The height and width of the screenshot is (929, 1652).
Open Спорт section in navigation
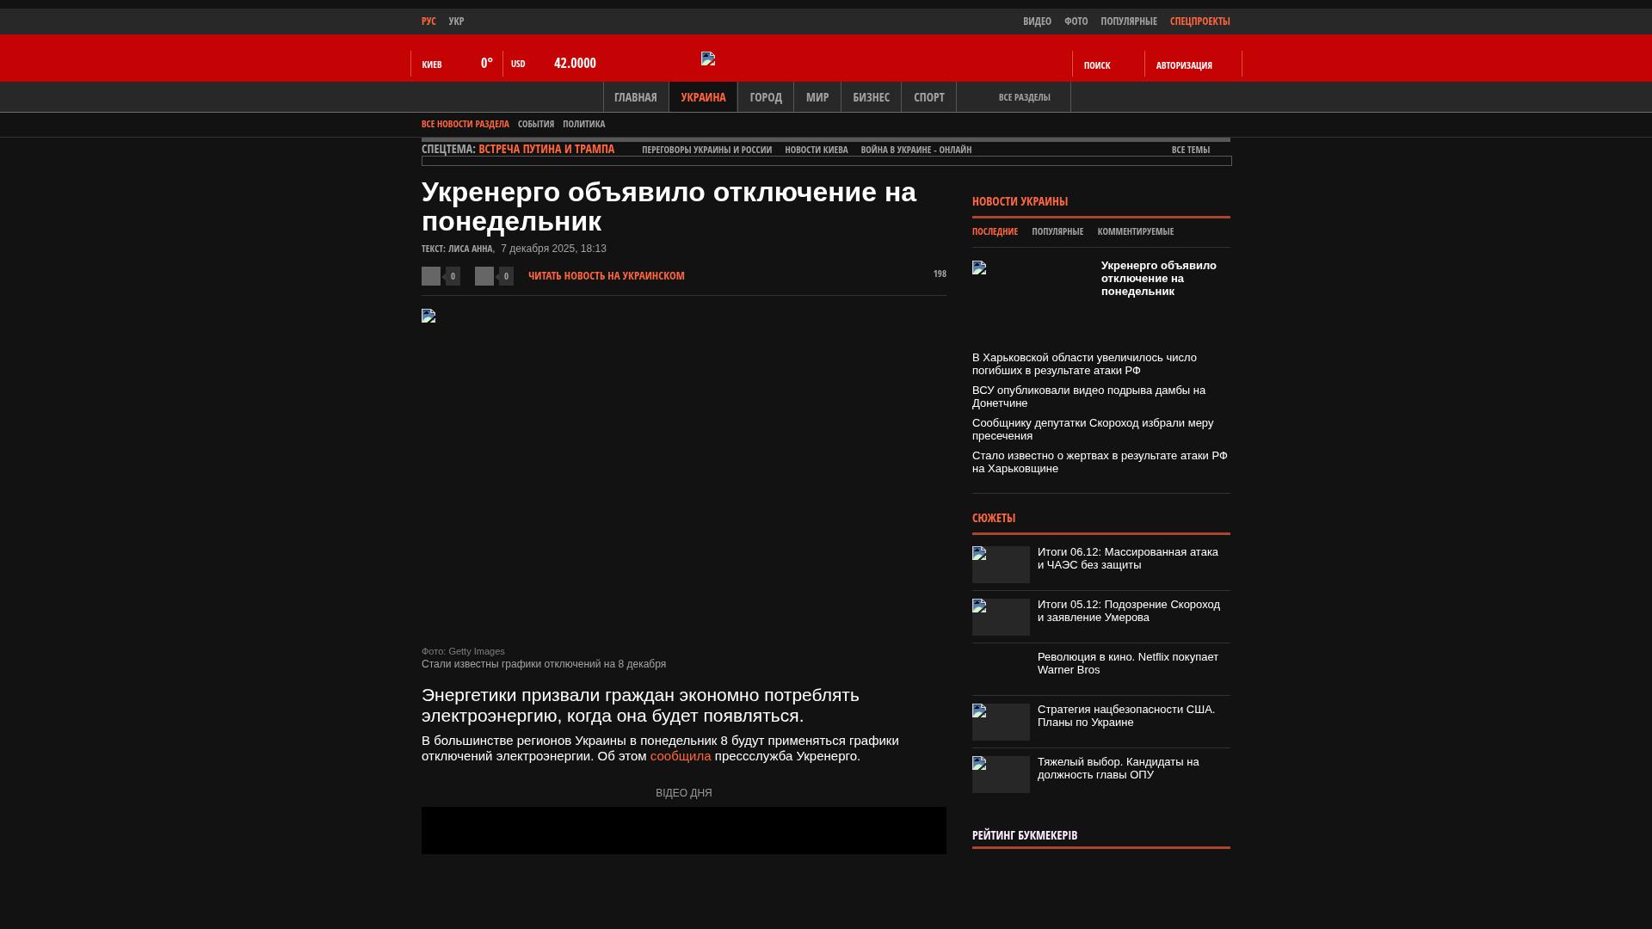pos(928,97)
